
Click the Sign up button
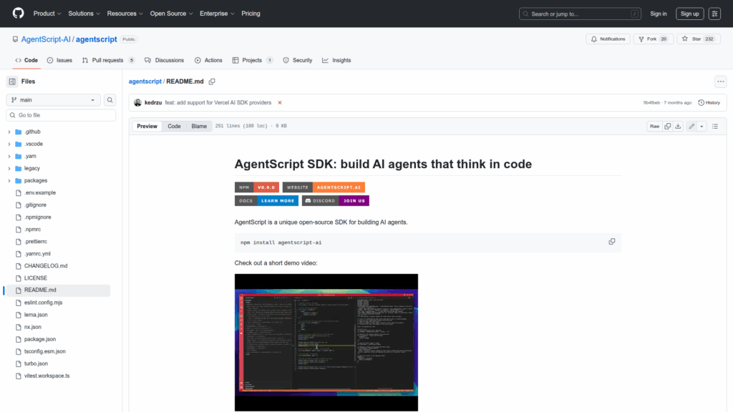point(689,14)
